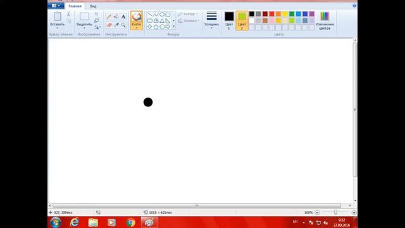Click the Выделить selection rectangle icon
This screenshot has height=228, width=405.
click(84, 16)
